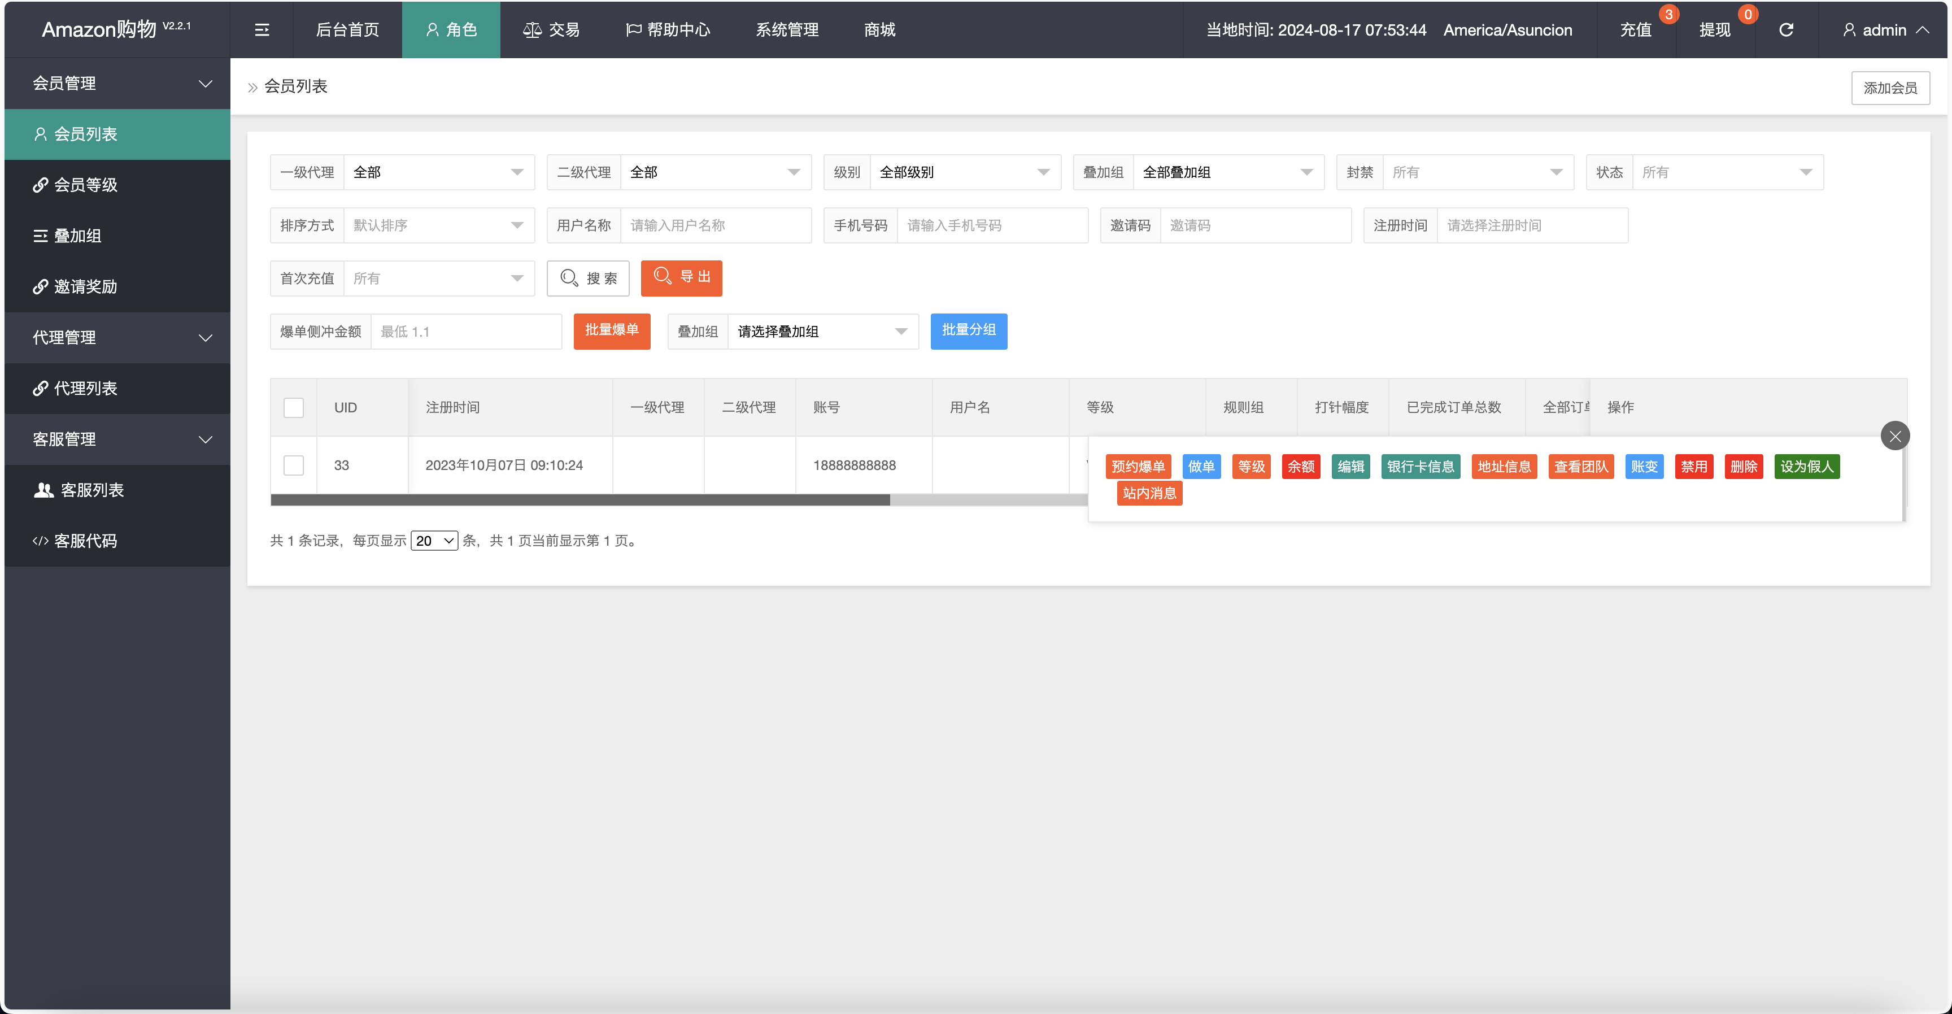Screen dimensions: 1952x1014
Task: Switch to the 商城 menu item
Action: pos(879,29)
